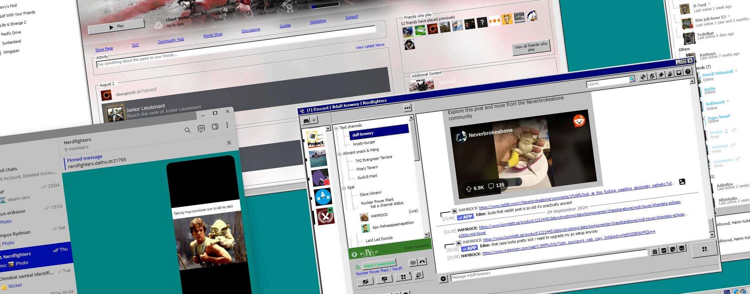Click View all friends who play
Viewport: 750px width, 294px height.
tap(531, 47)
